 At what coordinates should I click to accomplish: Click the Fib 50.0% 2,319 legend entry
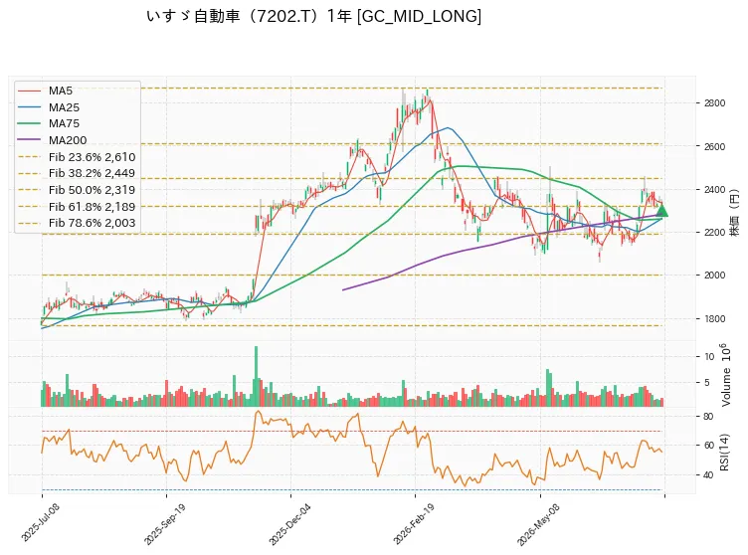pyautogui.click(x=77, y=190)
